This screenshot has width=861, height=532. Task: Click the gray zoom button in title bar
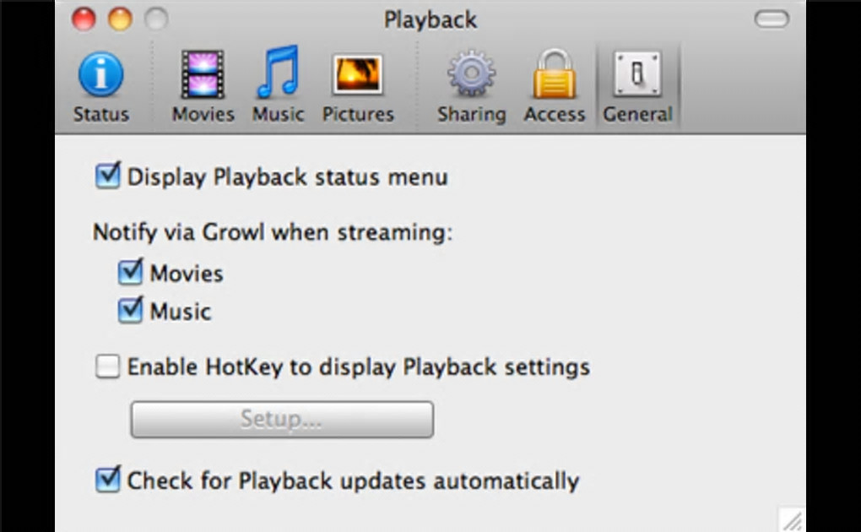(x=156, y=19)
